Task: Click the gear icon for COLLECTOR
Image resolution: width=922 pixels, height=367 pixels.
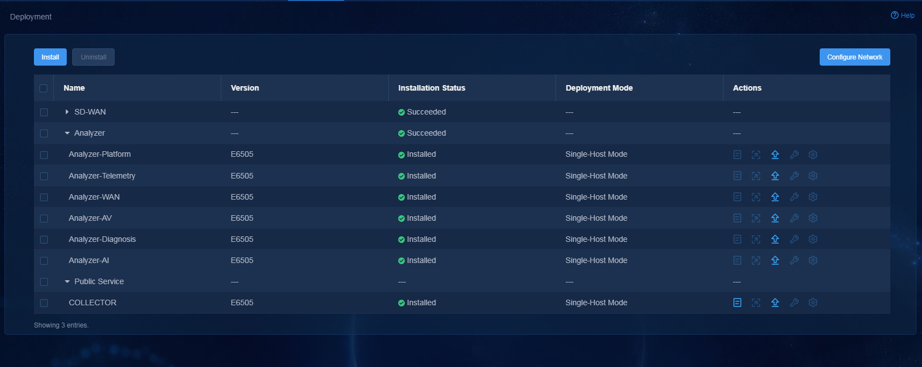Action: click(813, 302)
